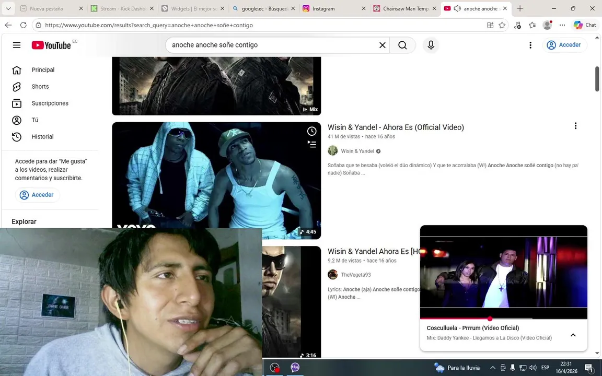Add Ahora Es video to Watch Later
Image resolution: width=602 pixels, height=376 pixels.
312,131
